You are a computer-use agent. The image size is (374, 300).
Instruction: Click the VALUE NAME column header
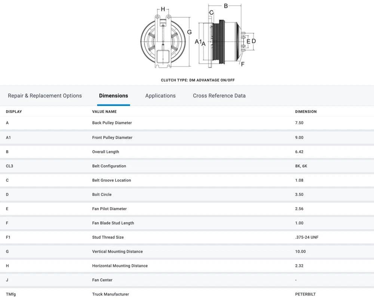[104, 112]
